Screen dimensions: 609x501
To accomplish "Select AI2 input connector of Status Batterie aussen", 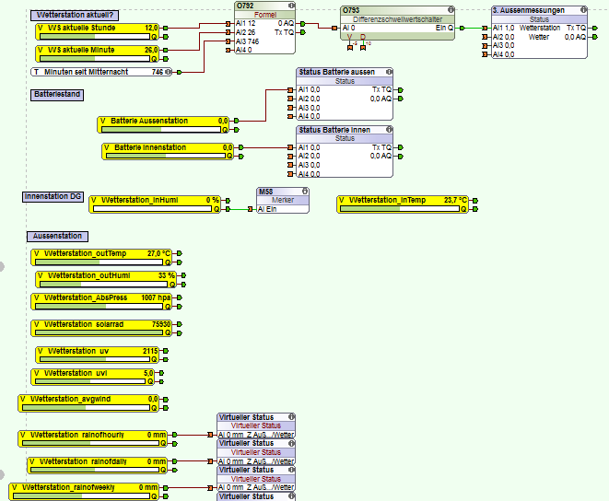I will (x=289, y=99).
